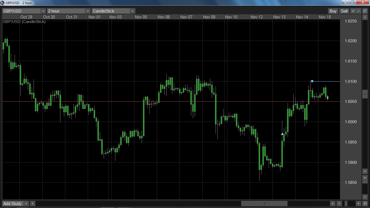This screenshot has width=370, height=208.
Task: Click the Sell button
Action: [x=344, y=11]
